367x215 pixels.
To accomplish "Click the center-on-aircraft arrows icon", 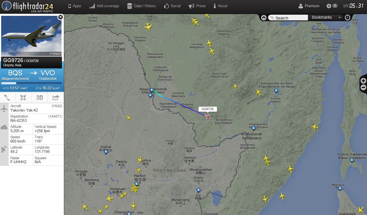I will click(x=23, y=98).
